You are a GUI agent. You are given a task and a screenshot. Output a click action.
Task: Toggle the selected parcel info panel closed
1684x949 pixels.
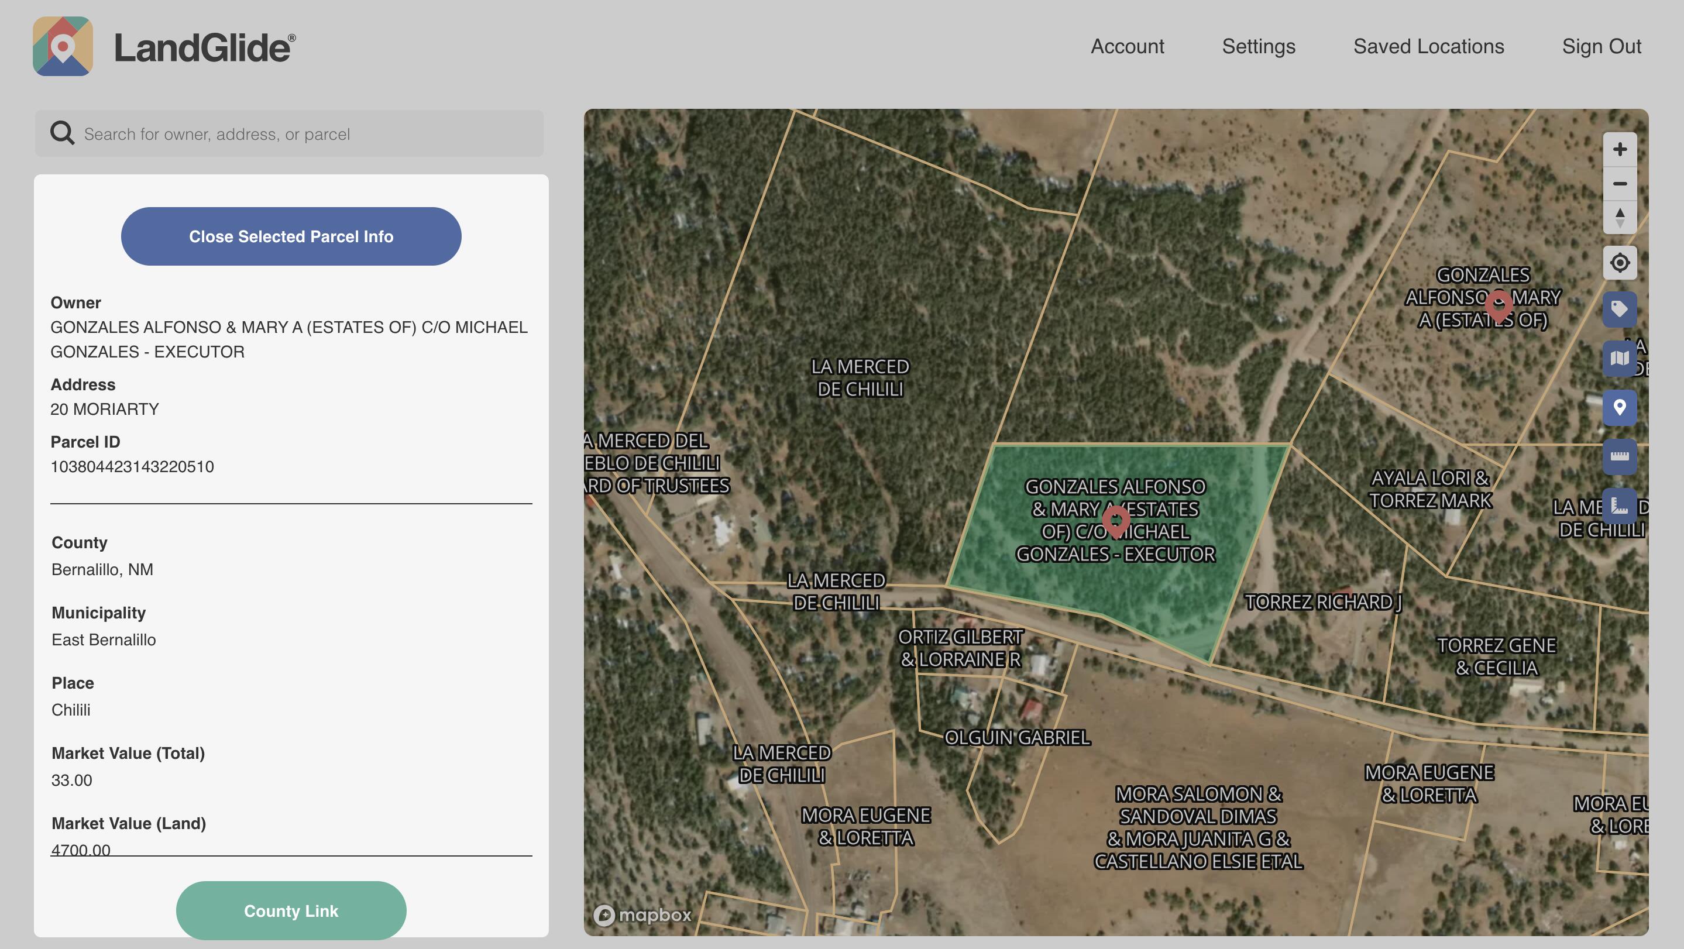[x=290, y=236]
